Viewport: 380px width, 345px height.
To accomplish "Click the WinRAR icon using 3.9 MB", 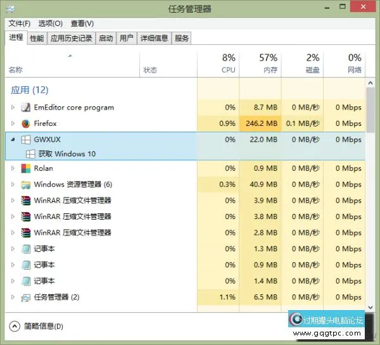I will 26,201.
